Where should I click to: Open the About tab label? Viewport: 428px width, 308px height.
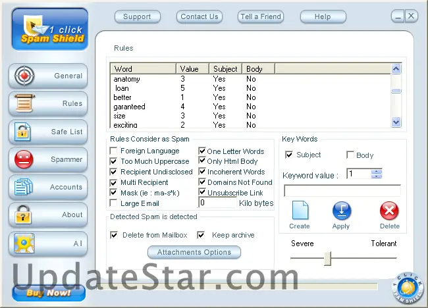pos(72,215)
